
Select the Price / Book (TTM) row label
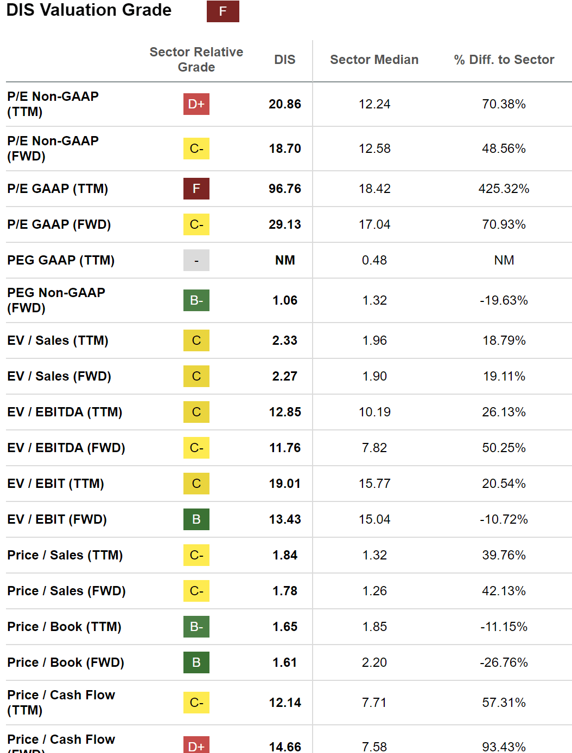[x=64, y=627]
